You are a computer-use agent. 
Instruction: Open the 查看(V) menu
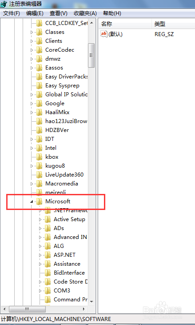click(59, 13)
